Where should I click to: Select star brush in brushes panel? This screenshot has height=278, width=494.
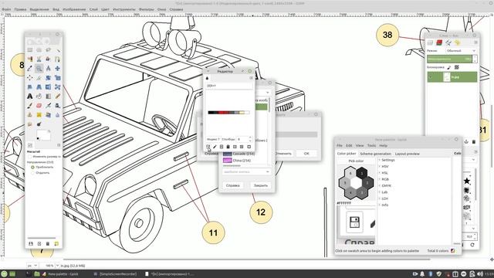(x=467, y=181)
